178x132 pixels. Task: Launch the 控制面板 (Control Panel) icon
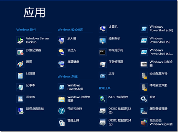tap(103, 40)
